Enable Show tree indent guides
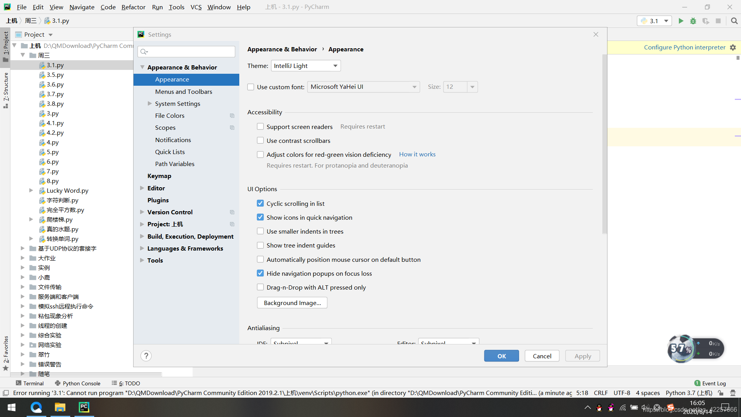 pos(261,245)
